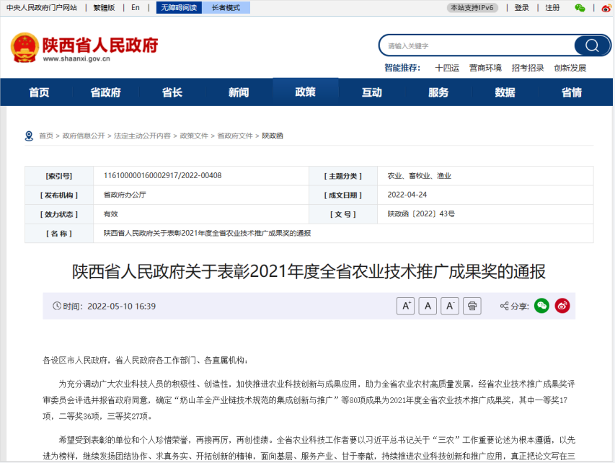Click 政策文件 in the breadcrumb

click(194, 136)
